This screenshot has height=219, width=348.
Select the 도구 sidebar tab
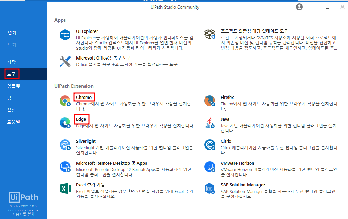(24, 74)
